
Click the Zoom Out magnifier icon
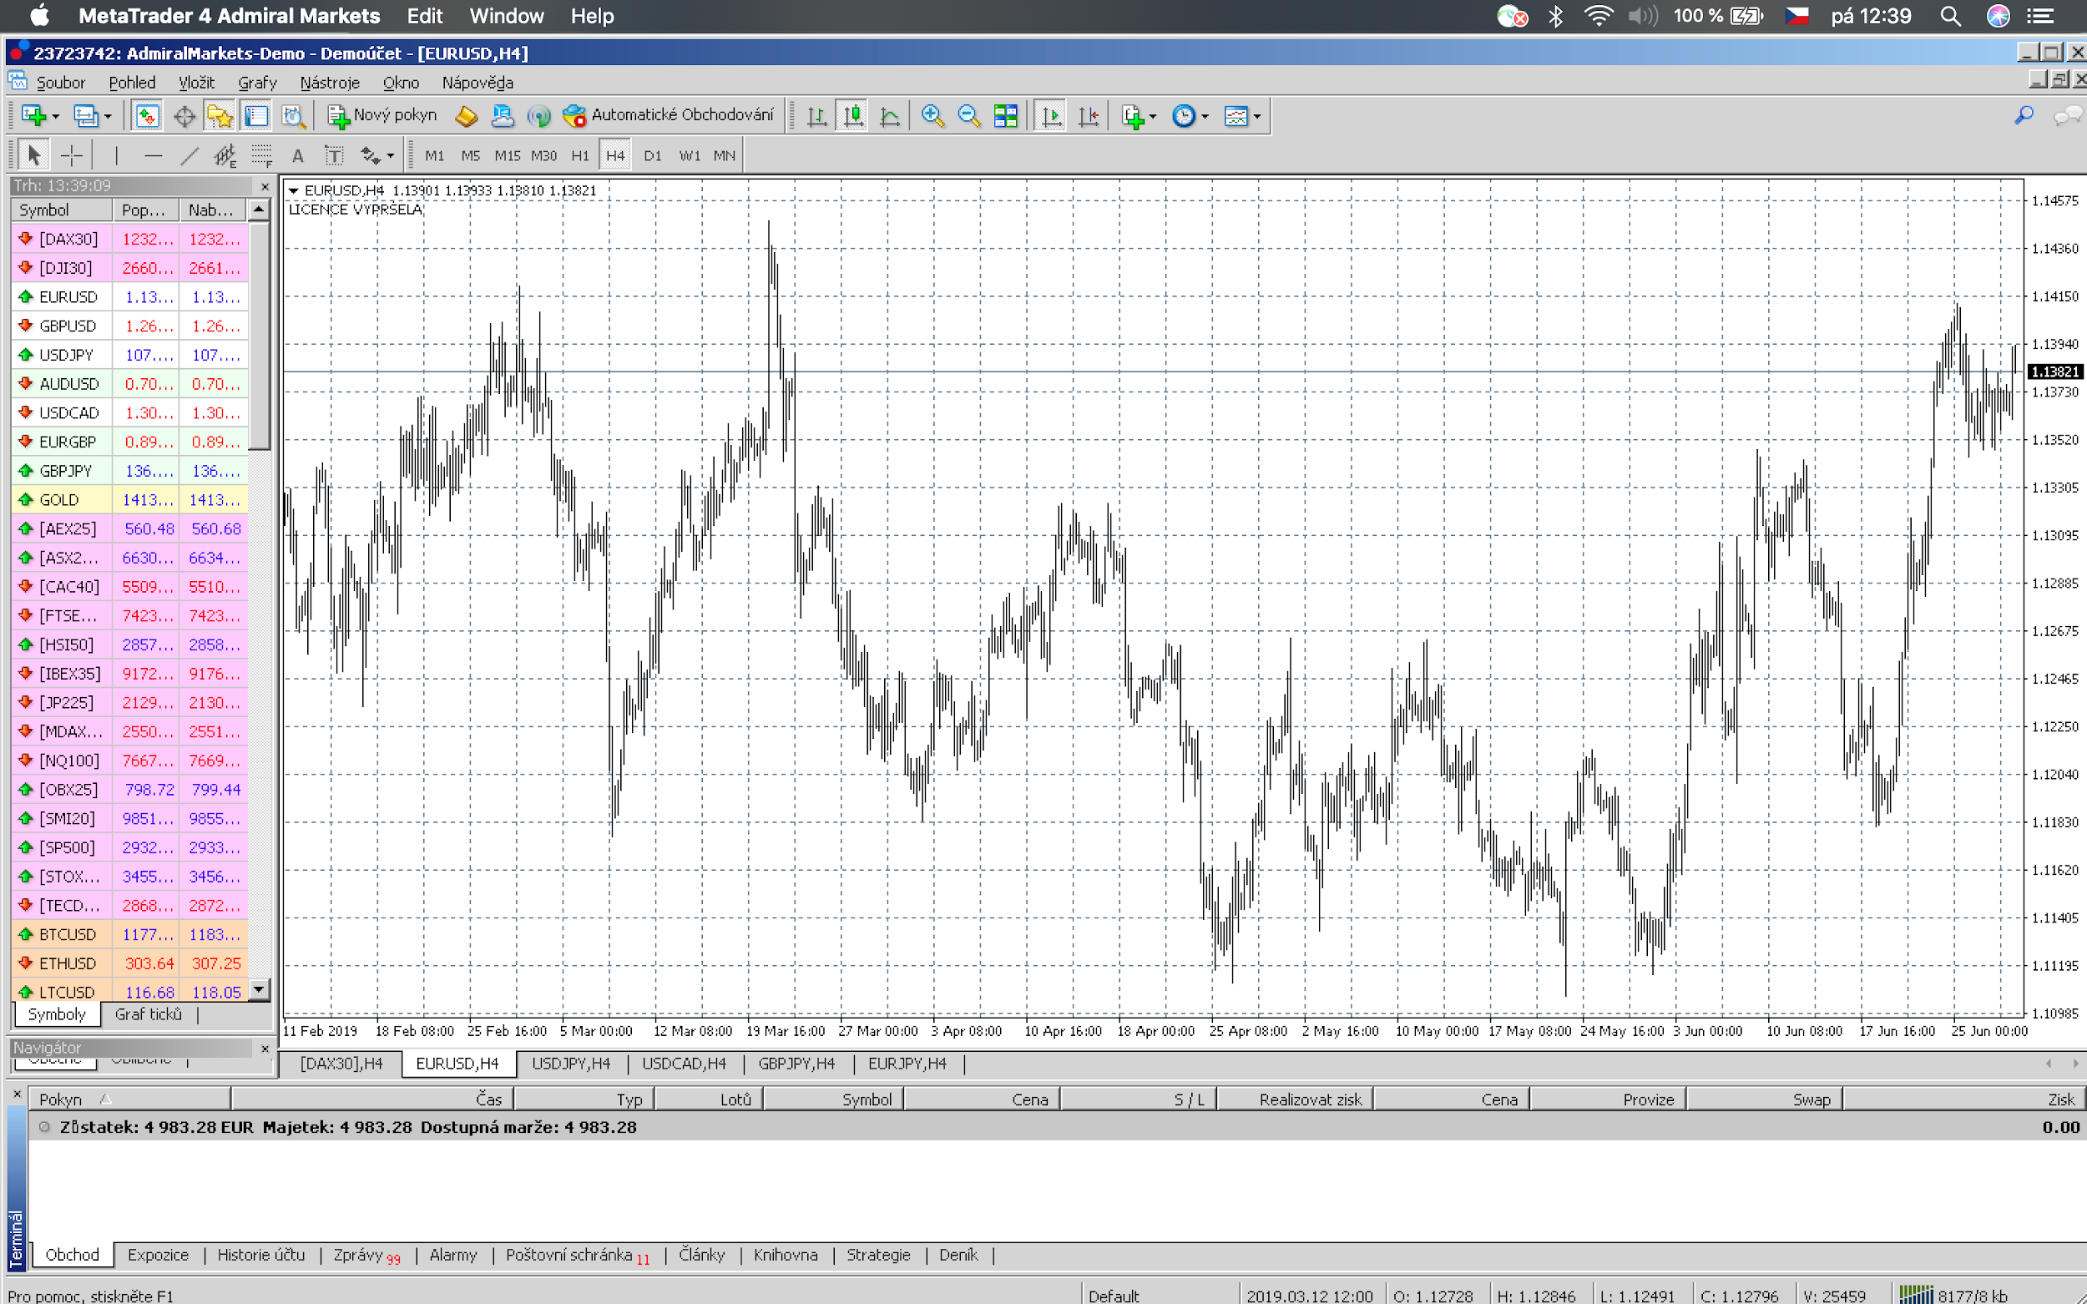[x=968, y=114]
